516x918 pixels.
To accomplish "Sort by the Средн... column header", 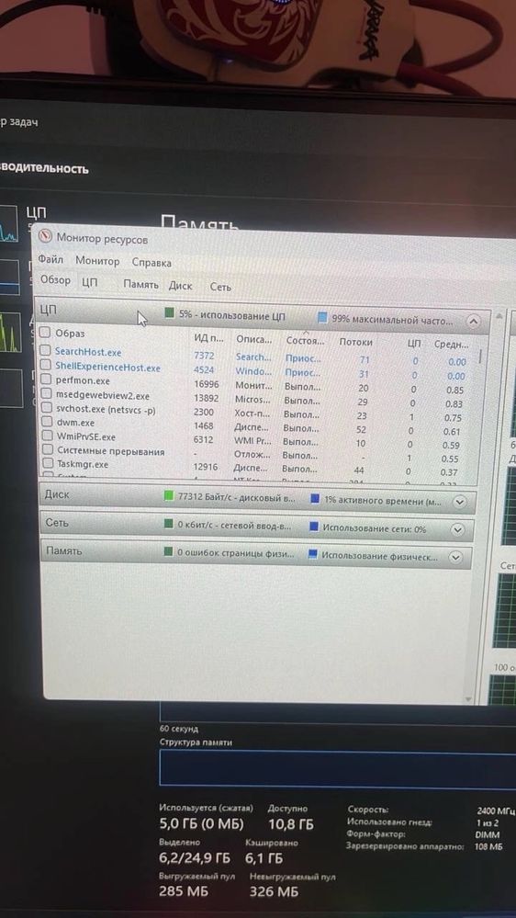I will (x=451, y=345).
